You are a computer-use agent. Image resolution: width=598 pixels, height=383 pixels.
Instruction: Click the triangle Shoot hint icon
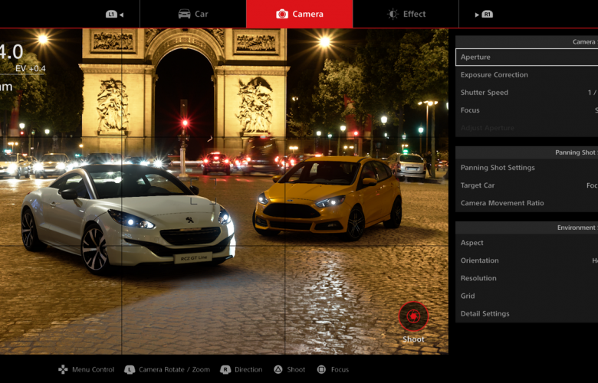click(x=278, y=369)
